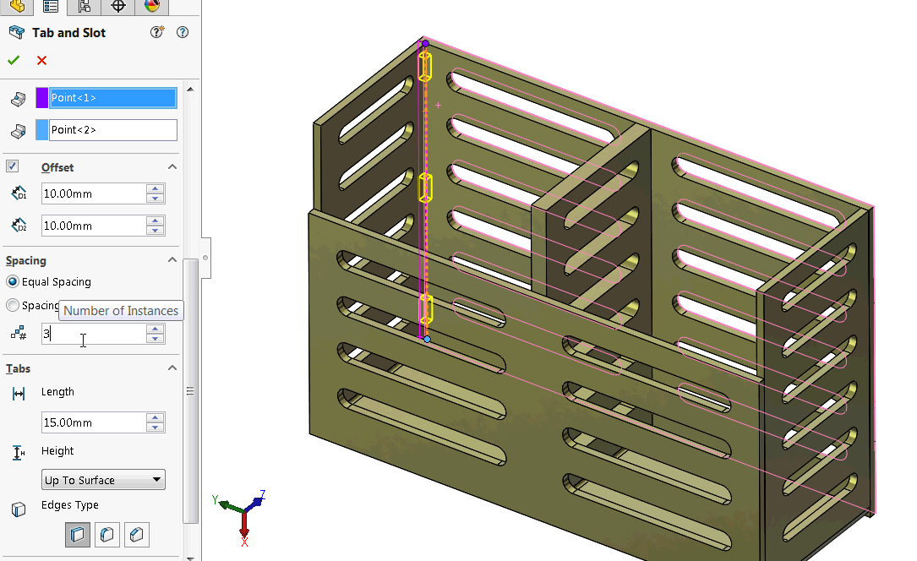Click the Offset section label
The image size is (917, 561).
pos(57,167)
